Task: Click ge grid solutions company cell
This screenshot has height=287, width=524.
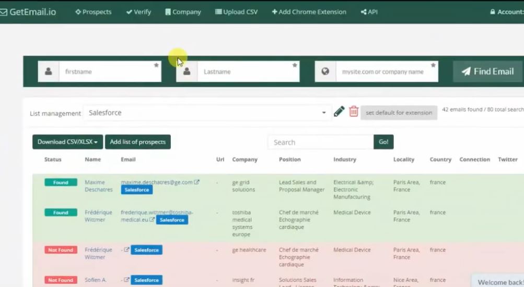Action: tap(243, 186)
